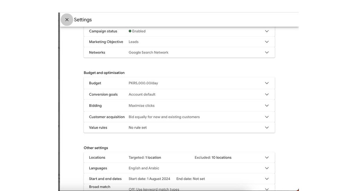Screen dimensions: 340x191
Task: Click Targeted: 1 location text
Action: pos(145,157)
